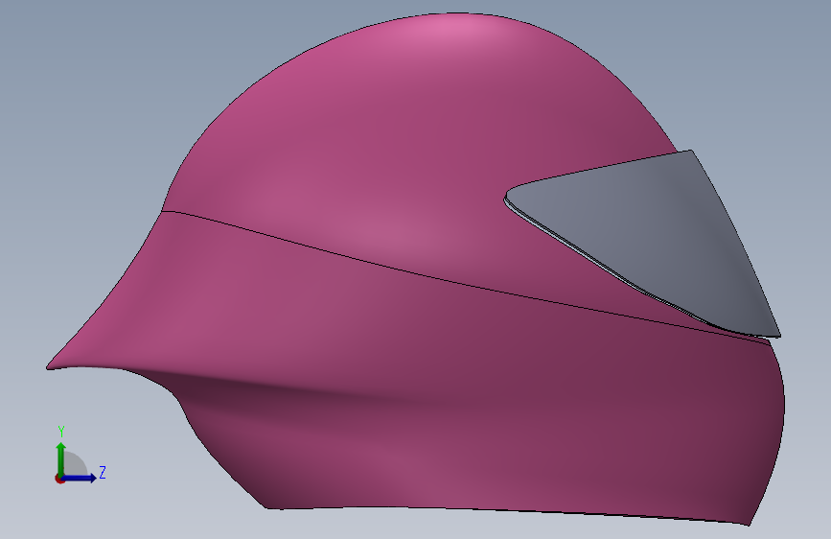Click the green Y axis arrow

(61, 458)
